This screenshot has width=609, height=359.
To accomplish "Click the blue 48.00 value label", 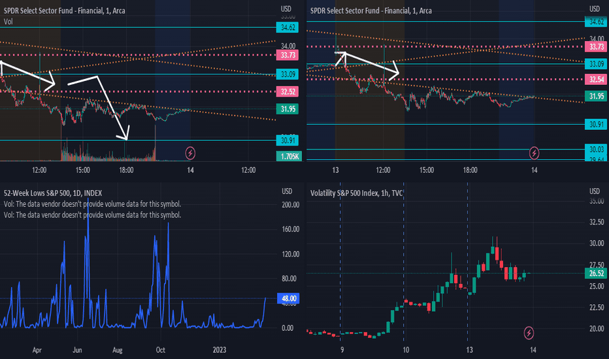I will [x=288, y=298].
